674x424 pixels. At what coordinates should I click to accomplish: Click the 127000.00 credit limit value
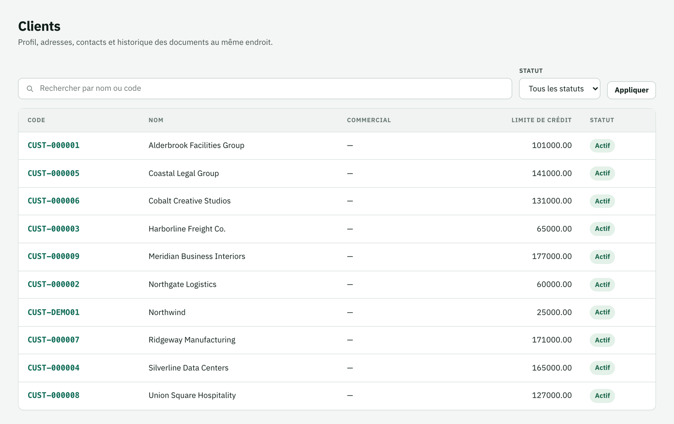[x=552, y=396]
